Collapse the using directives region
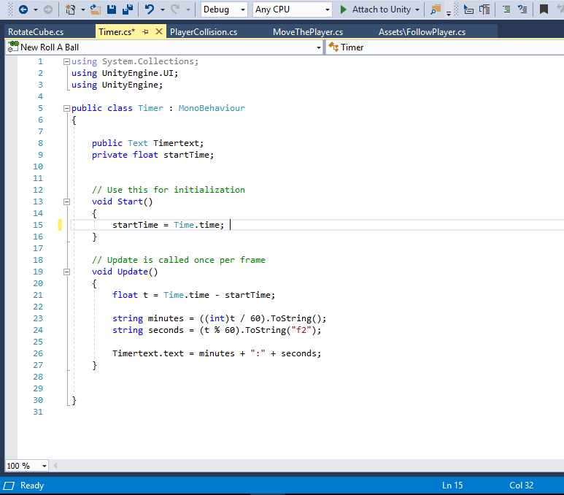 click(x=66, y=61)
